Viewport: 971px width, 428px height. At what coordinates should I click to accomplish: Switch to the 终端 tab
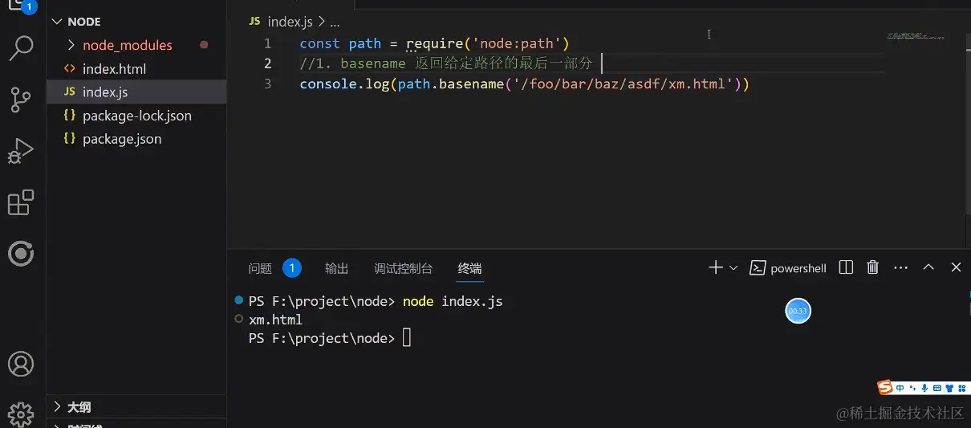(470, 268)
